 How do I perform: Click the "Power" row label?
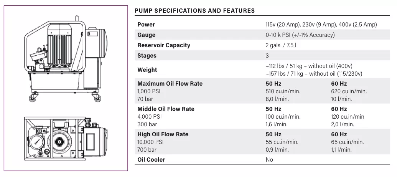point(146,25)
